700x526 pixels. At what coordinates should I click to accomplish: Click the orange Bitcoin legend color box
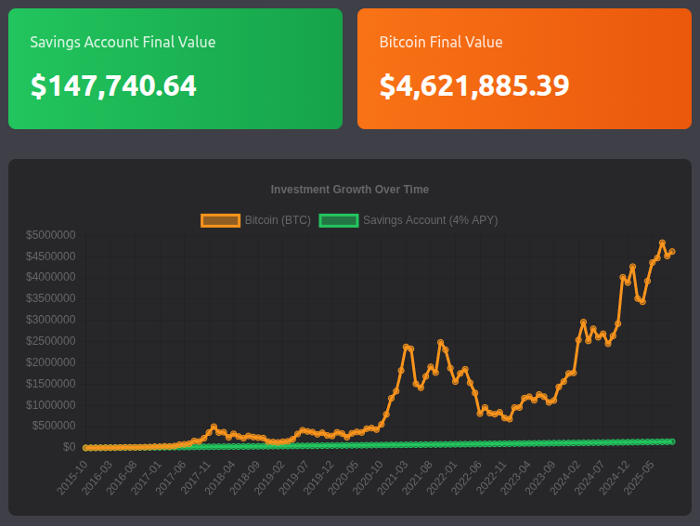(x=220, y=220)
